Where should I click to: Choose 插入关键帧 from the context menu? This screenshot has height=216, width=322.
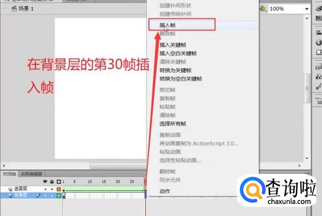174,45
